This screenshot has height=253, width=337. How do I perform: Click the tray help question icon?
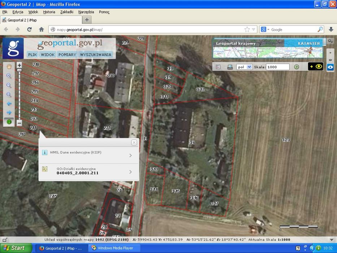(x=298, y=248)
